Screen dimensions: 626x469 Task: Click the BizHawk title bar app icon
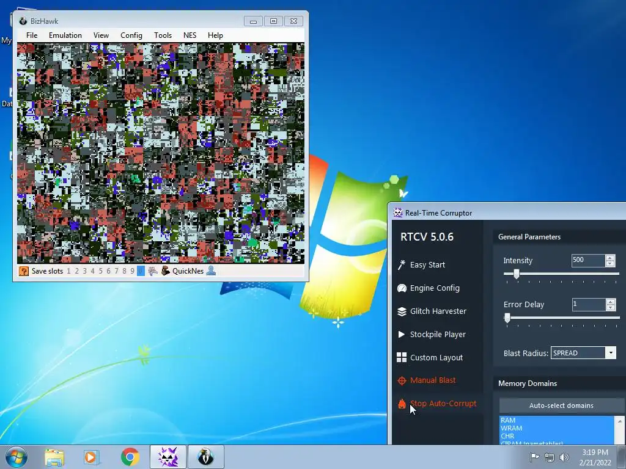[x=23, y=21]
